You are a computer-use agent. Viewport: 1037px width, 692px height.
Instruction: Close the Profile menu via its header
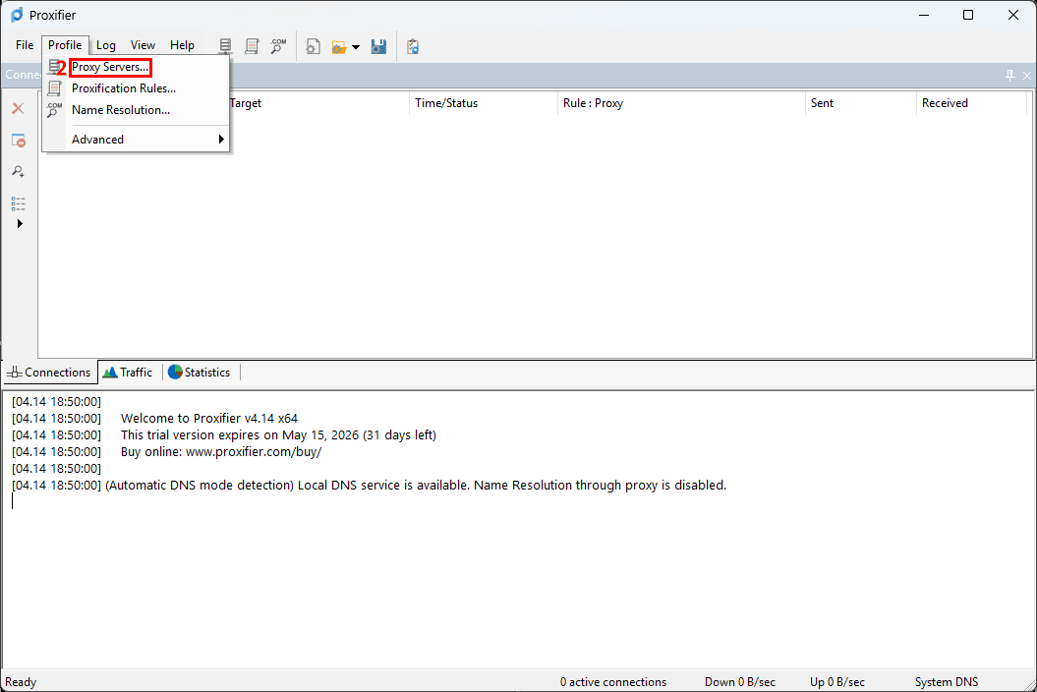click(65, 45)
